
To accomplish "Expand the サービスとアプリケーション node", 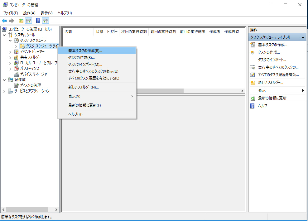I will click(4, 91).
